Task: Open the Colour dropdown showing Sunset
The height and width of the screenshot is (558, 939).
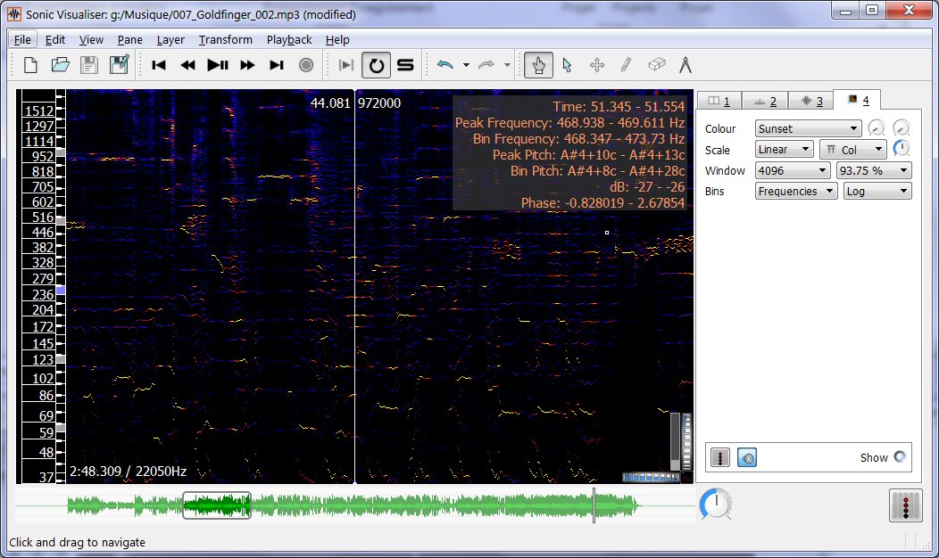Action: click(808, 128)
